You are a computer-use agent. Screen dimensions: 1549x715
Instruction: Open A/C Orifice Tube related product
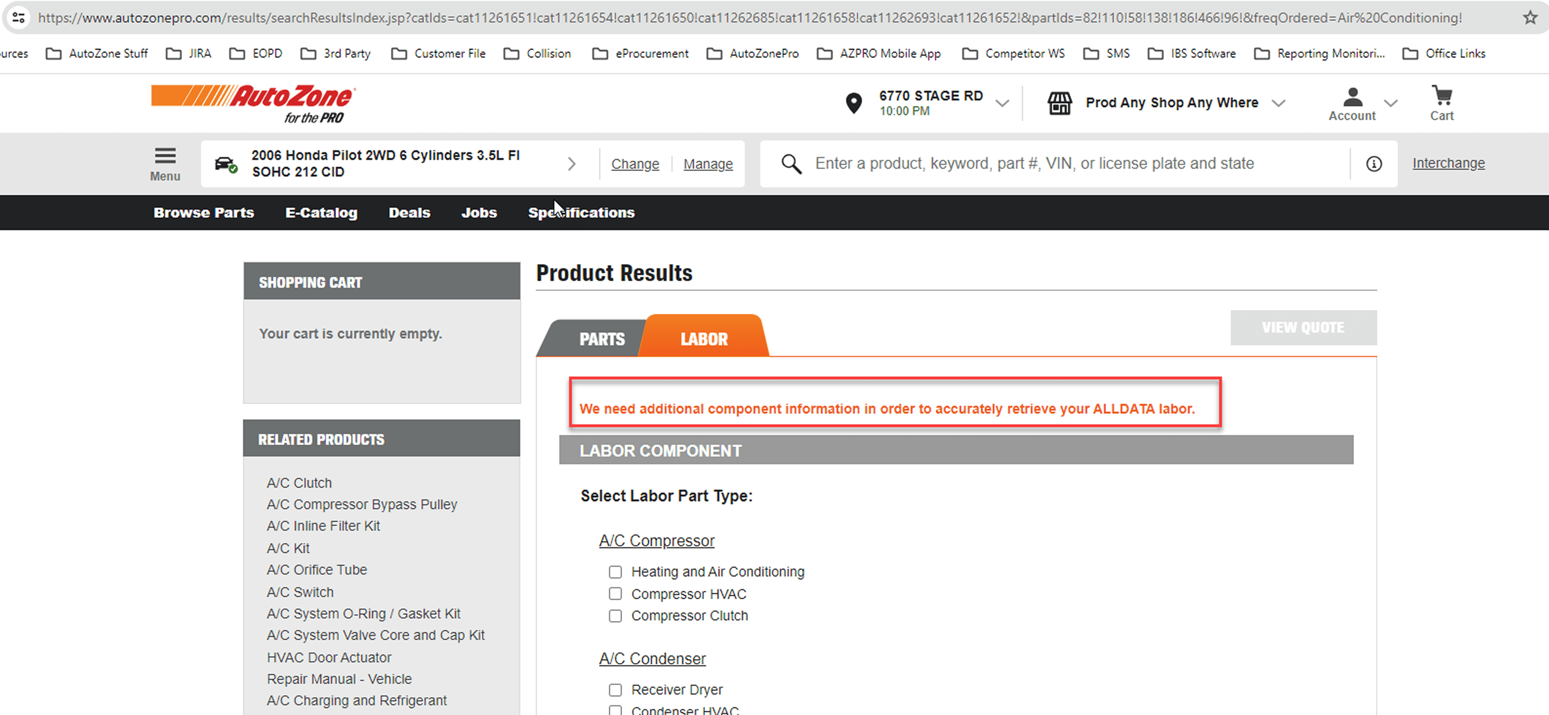[x=316, y=570]
